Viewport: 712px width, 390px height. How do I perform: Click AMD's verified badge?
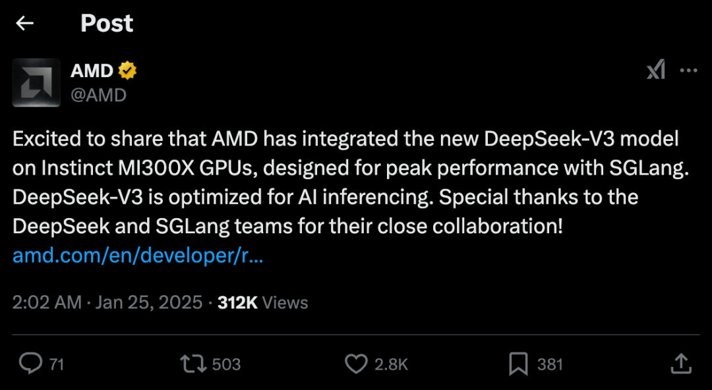pos(127,70)
